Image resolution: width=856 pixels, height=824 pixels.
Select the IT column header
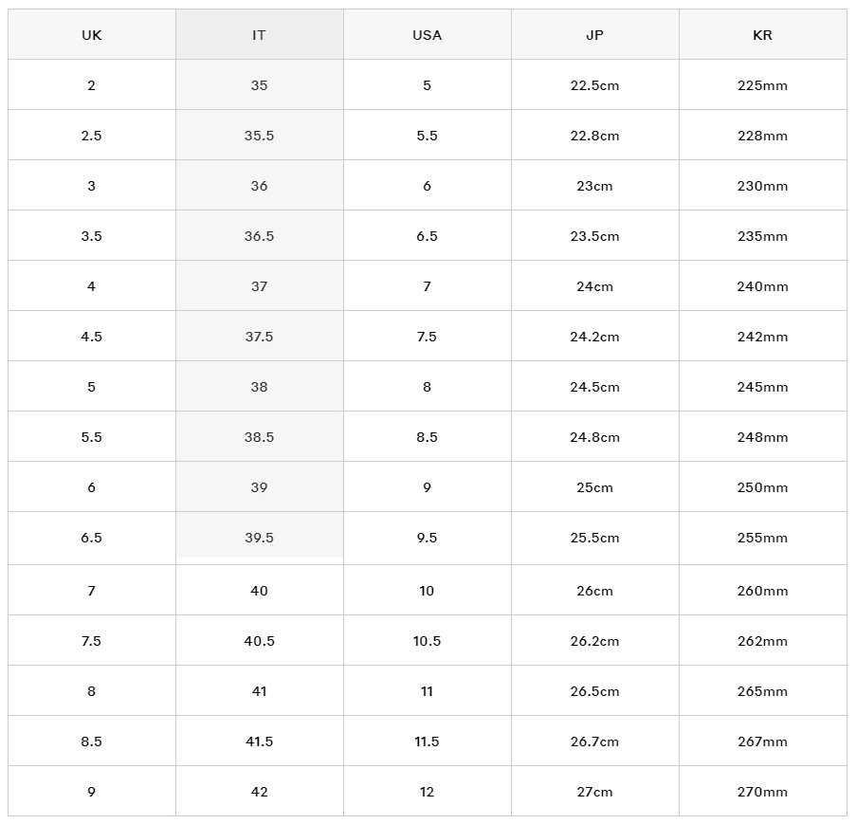(259, 35)
